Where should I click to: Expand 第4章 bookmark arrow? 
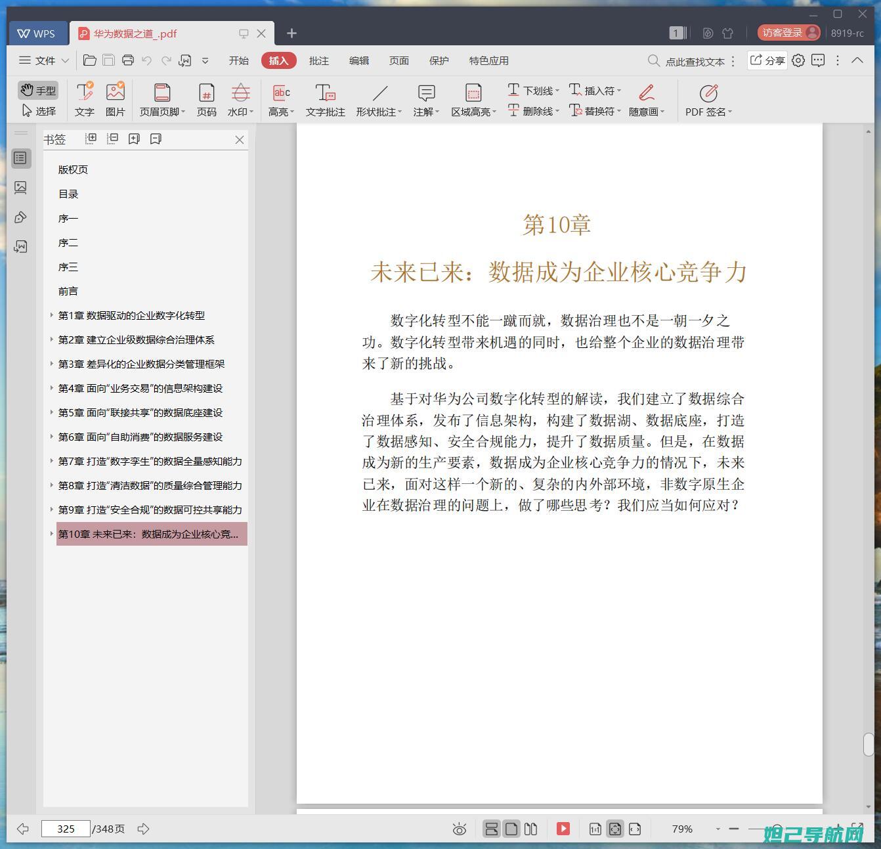point(52,388)
